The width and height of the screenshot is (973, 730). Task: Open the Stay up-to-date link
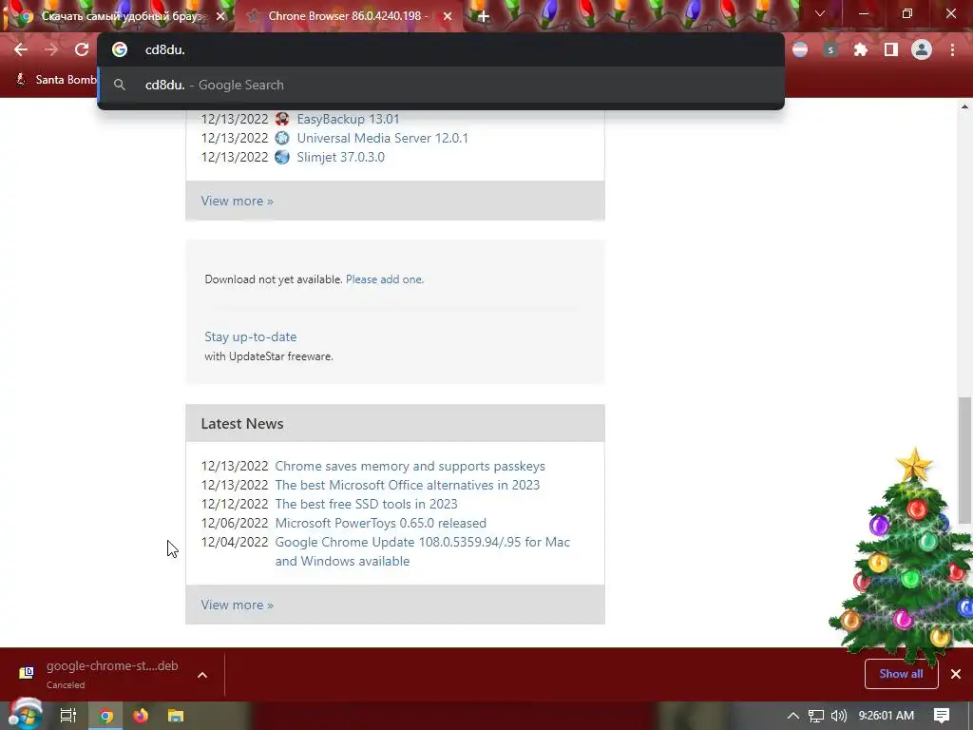(x=251, y=336)
